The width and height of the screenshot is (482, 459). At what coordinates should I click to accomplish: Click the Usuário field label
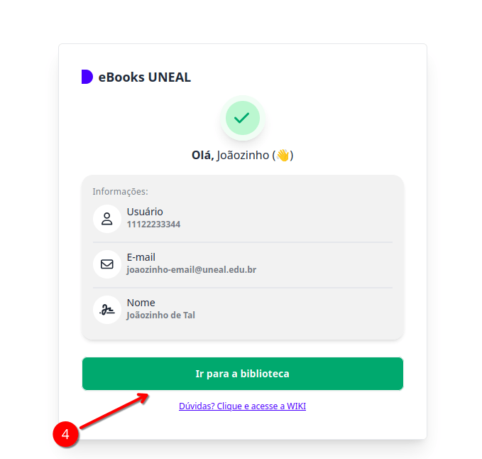pyautogui.click(x=145, y=212)
